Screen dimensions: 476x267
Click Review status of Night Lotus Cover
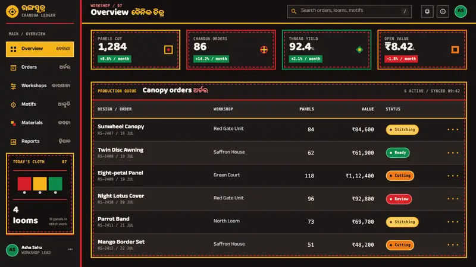[x=399, y=199]
